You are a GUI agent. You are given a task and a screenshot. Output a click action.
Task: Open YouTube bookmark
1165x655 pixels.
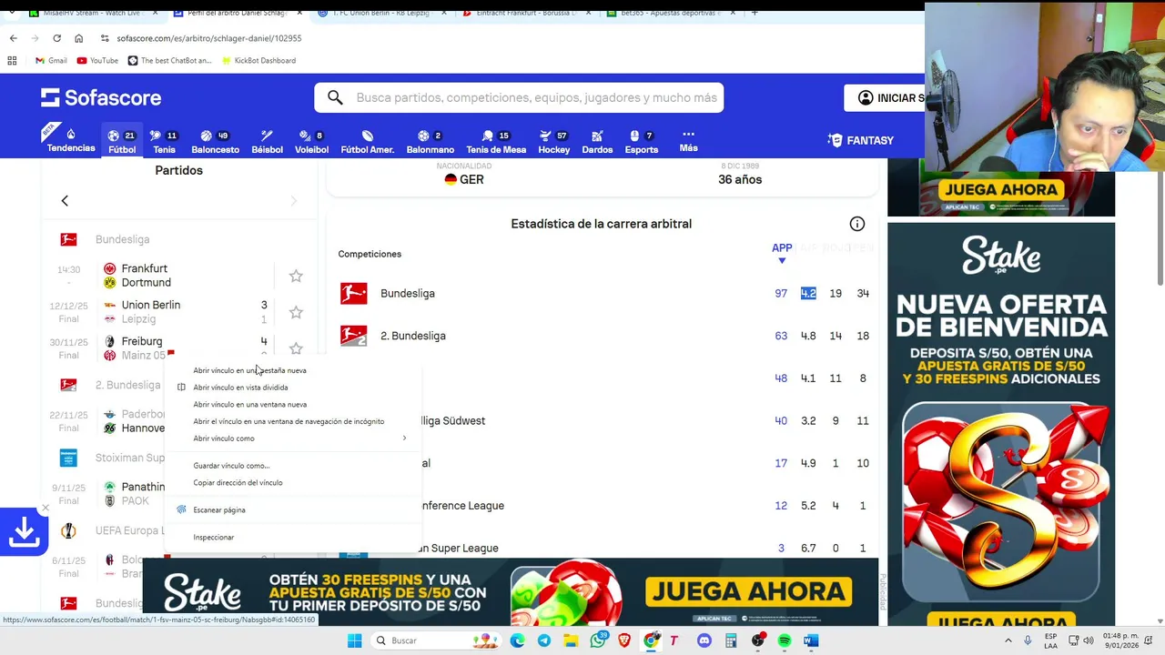(x=97, y=60)
